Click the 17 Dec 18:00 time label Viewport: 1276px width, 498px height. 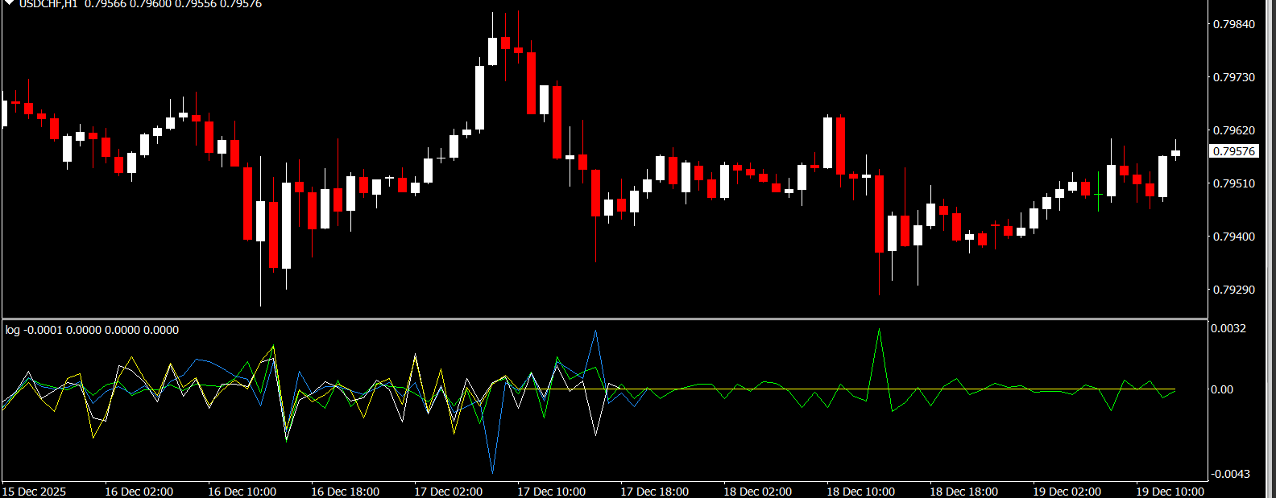(x=654, y=492)
